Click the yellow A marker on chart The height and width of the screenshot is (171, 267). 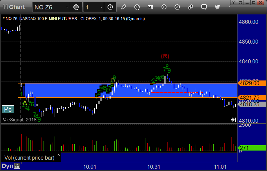pos(25,103)
